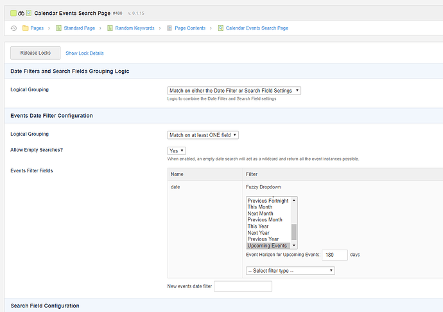Viewport: 443px width, 312px height.
Task: Click the search page asset icon beside title
Action: 29,12
